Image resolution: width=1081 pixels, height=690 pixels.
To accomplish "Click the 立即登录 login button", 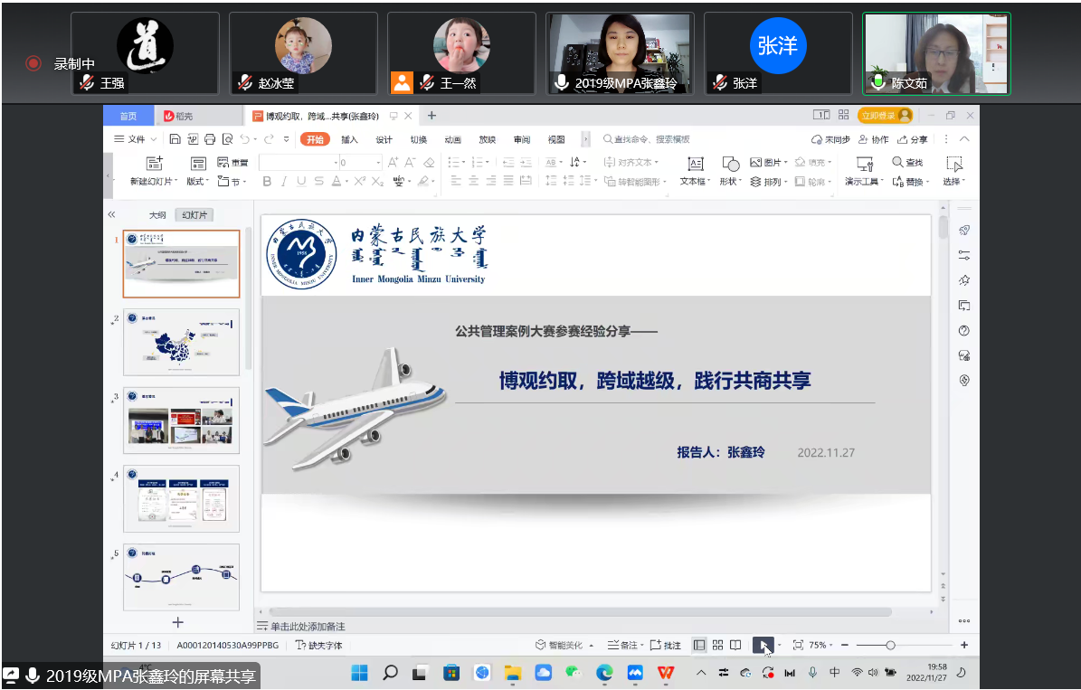I will coord(884,115).
